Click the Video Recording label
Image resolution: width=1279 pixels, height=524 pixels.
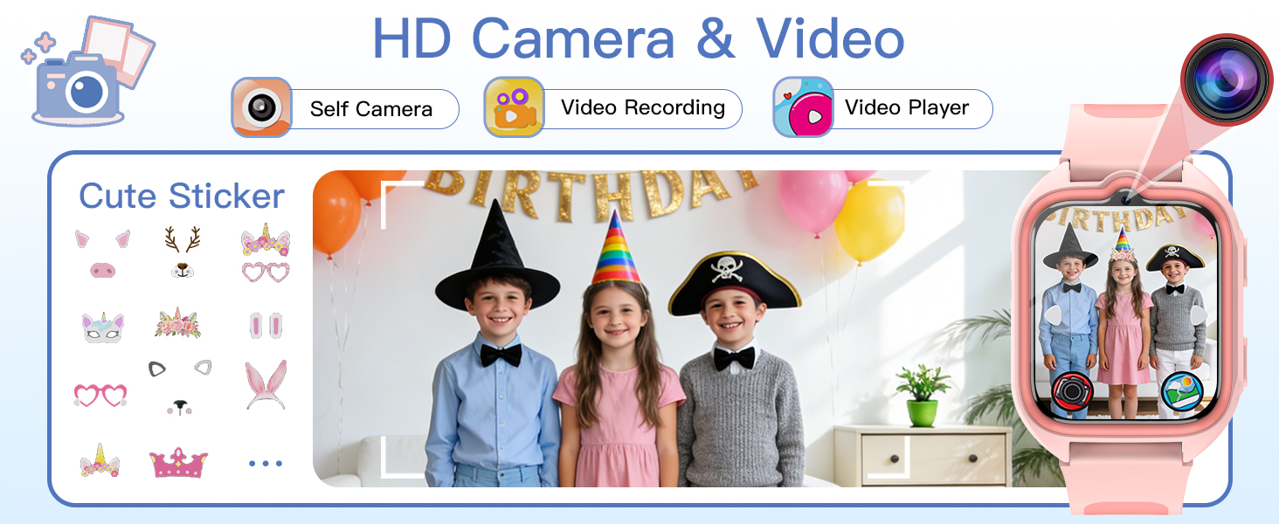[x=643, y=108]
